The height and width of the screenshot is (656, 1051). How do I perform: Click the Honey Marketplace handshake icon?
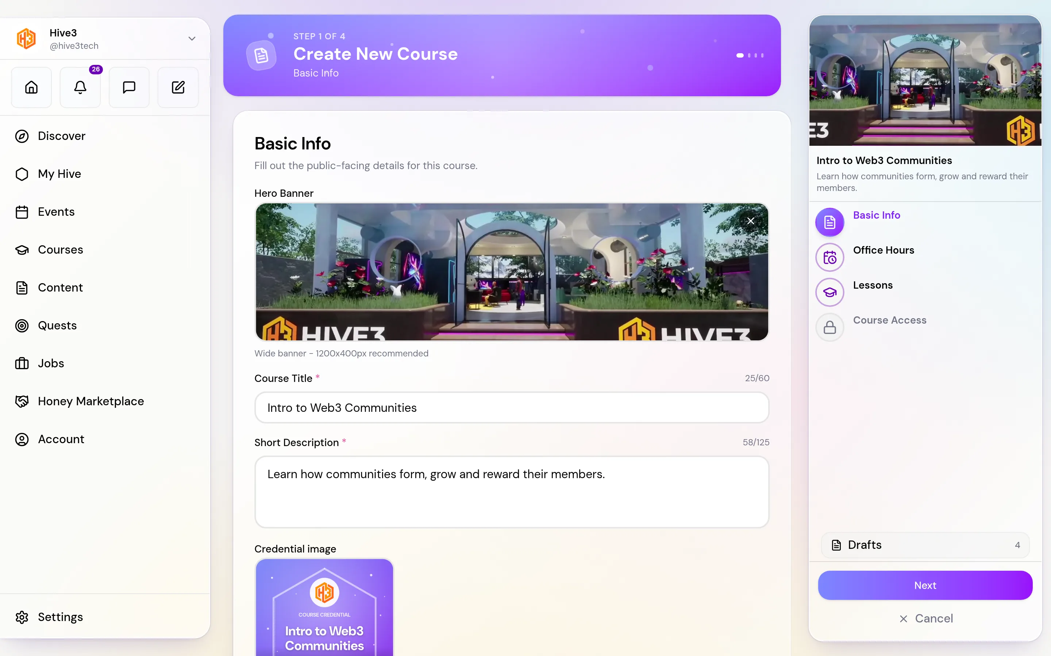point(22,401)
